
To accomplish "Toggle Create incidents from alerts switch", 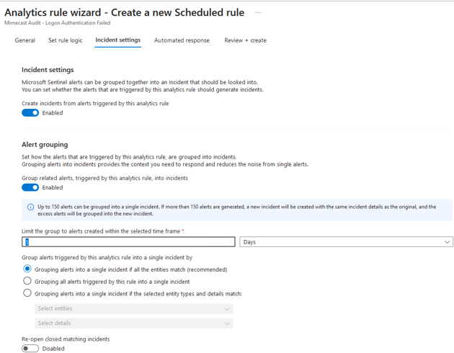I will [x=30, y=113].
